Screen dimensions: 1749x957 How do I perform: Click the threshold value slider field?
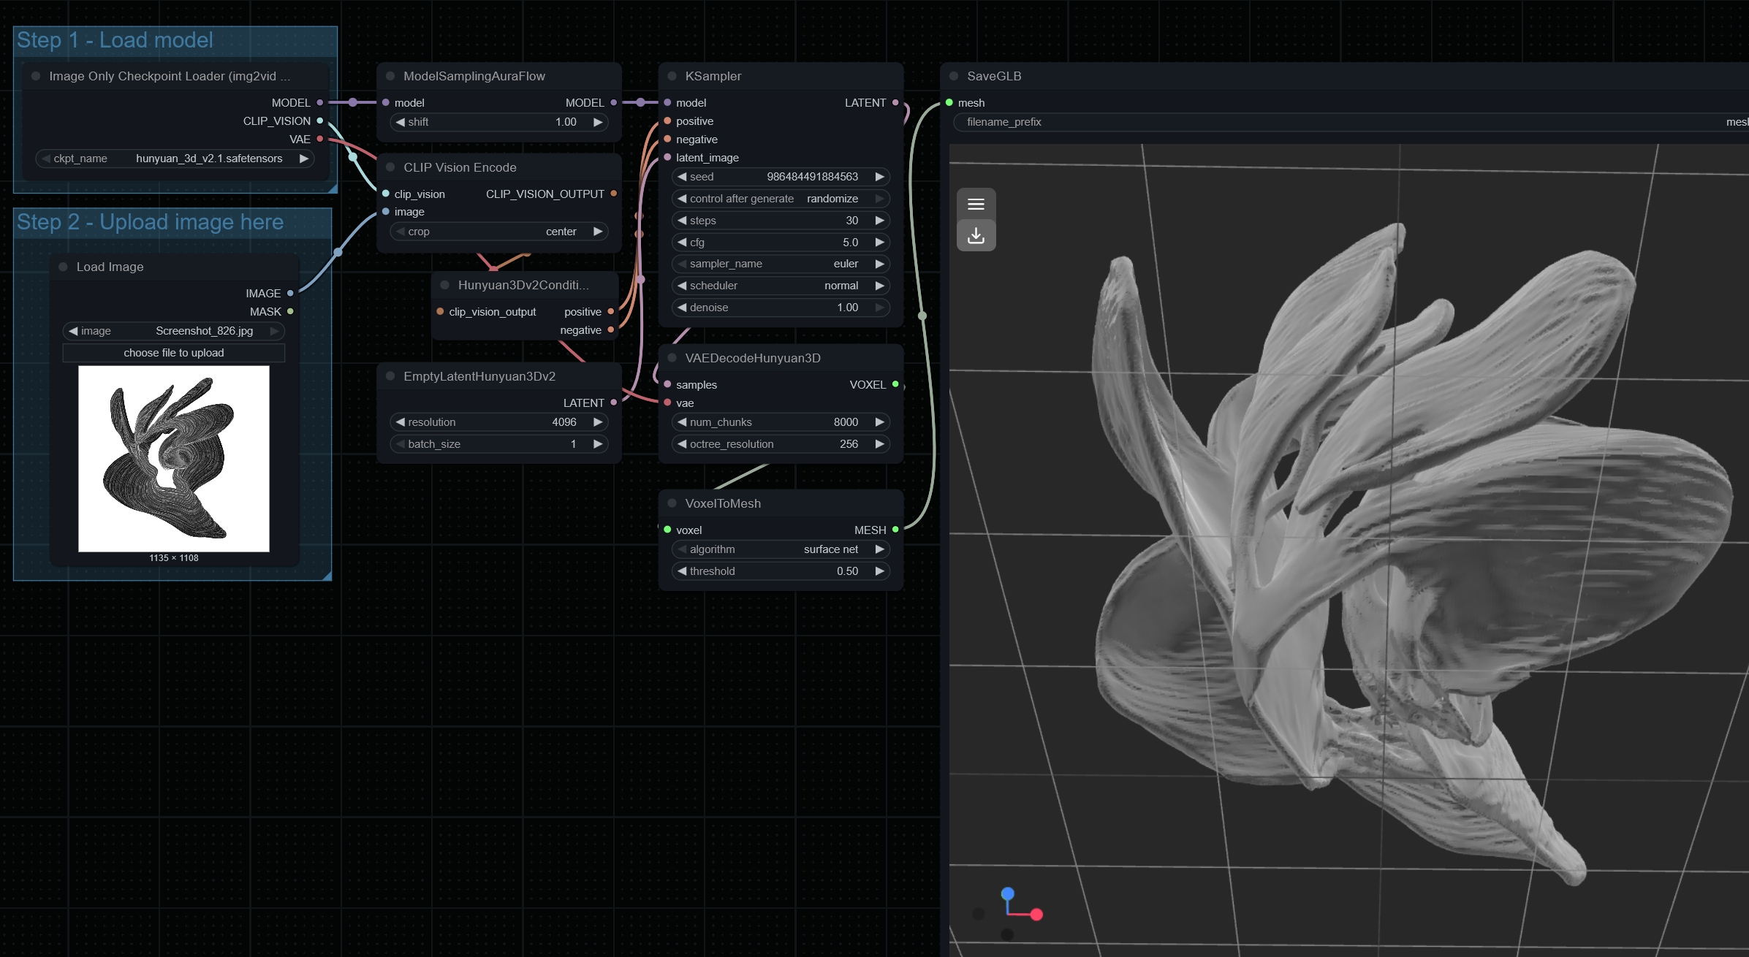tap(780, 571)
